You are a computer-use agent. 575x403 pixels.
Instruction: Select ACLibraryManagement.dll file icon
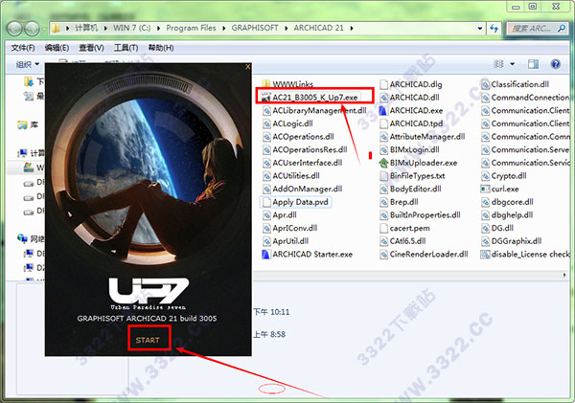(x=267, y=111)
